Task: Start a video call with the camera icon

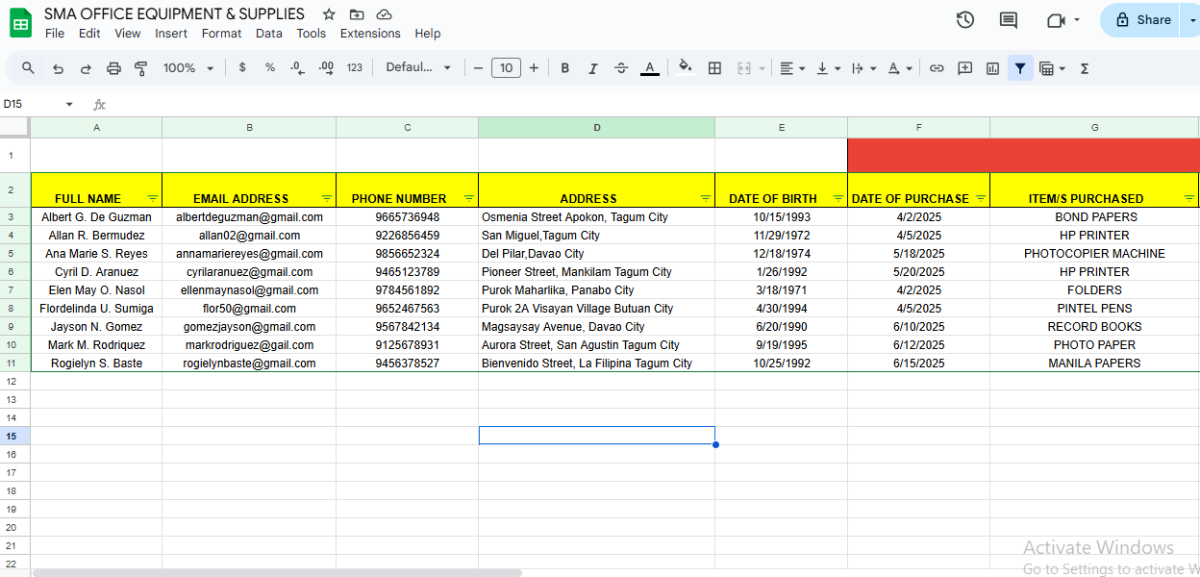Action: pos(1057,20)
